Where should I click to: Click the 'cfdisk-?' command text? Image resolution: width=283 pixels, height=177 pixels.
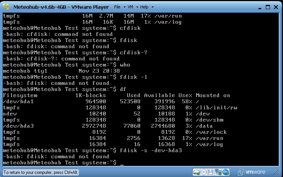point(134,53)
